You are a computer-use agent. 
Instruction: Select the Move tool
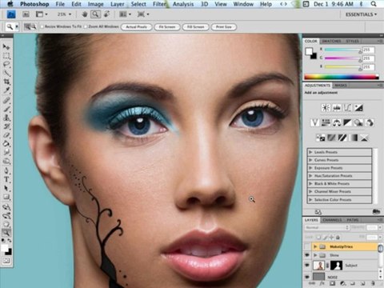coord(6,47)
